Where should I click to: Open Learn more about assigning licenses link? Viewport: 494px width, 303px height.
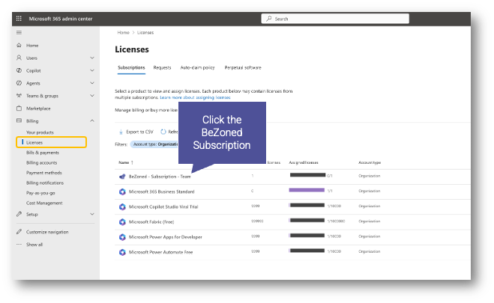tap(195, 97)
